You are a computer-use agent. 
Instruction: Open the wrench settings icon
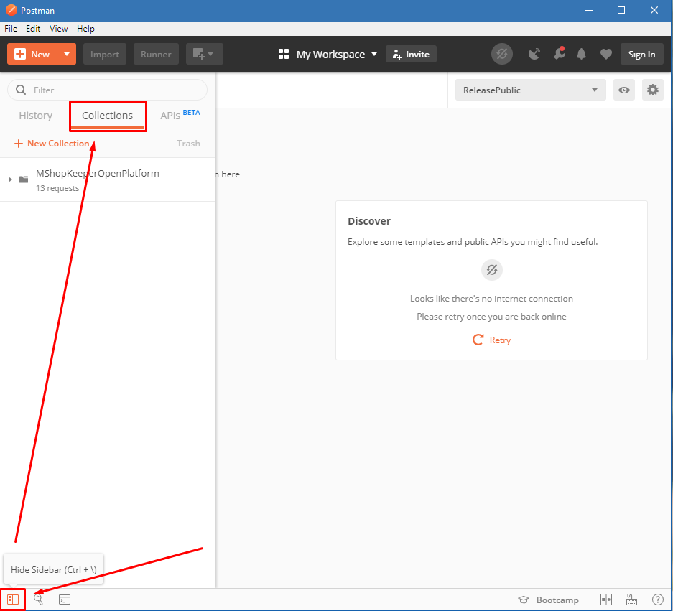(559, 54)
